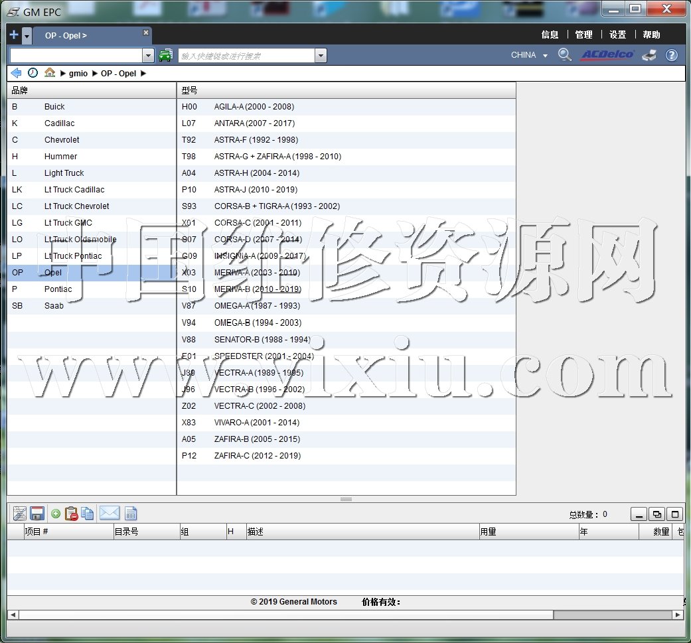Click the email envelope icon

[x=110, y=513]
